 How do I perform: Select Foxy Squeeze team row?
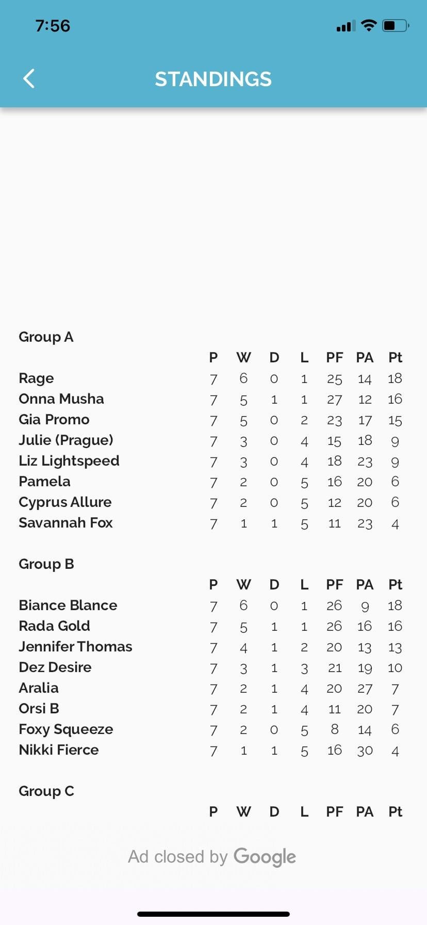[66, 729]
